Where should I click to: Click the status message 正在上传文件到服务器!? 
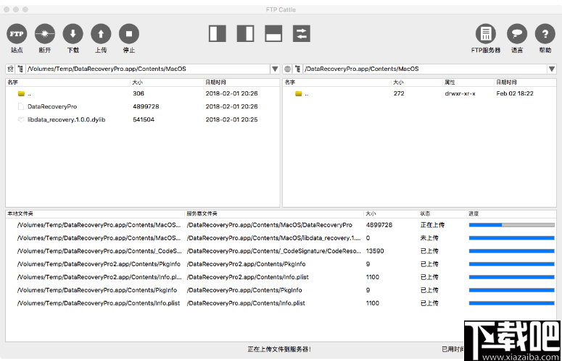(x=279, y=349)
